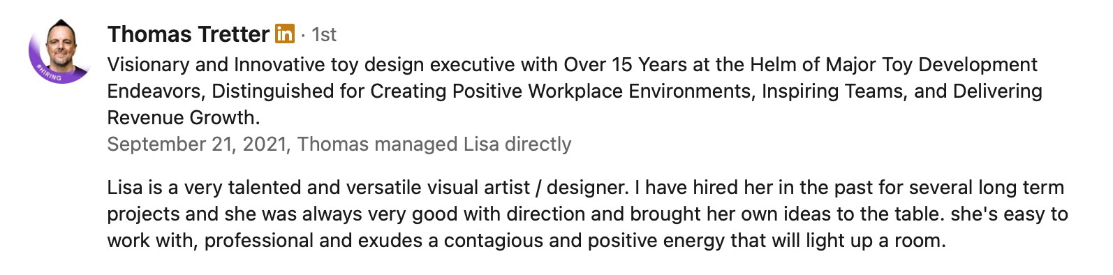Click the 1st degree connection label
This screenshot has height=275, width=1113.
tap(324, 34)
